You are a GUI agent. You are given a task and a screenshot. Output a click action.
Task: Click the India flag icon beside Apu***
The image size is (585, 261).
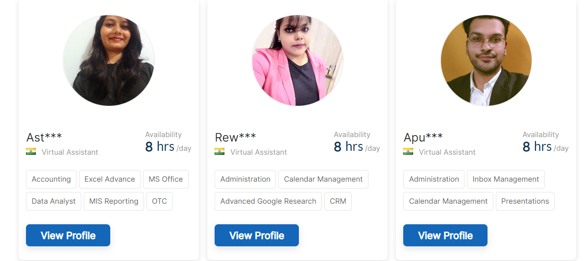click(408, 151)
